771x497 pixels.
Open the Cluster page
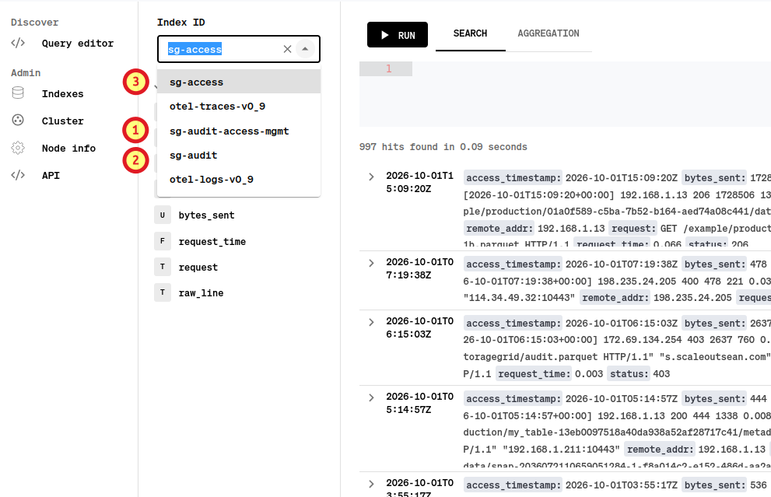click(x=62, y=121)
